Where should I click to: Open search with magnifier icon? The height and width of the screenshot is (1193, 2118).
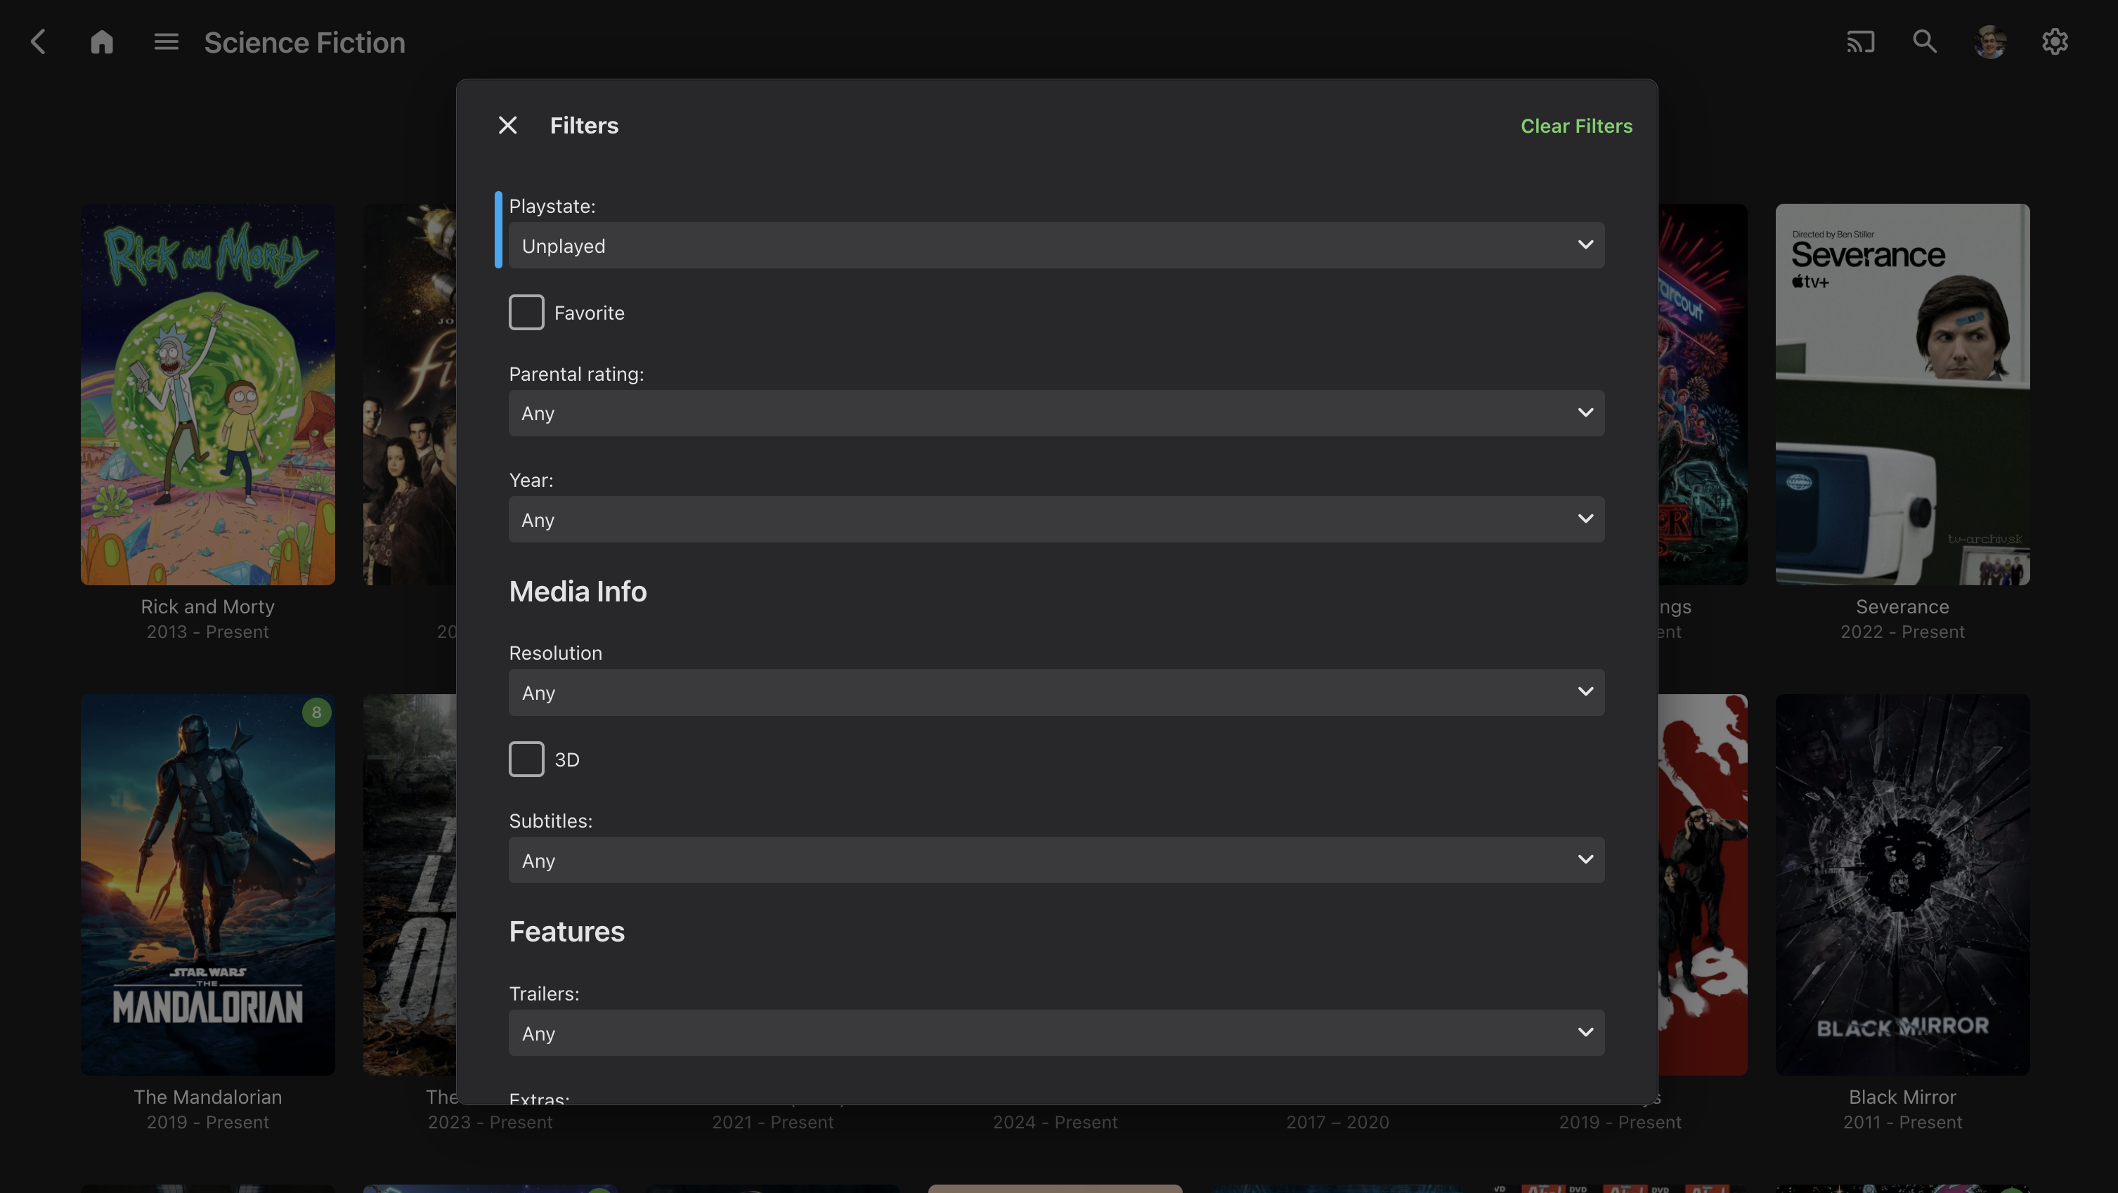[x=1924, y=42]
